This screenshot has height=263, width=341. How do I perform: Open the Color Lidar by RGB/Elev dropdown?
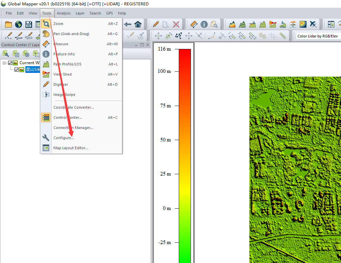coord(318,36)
